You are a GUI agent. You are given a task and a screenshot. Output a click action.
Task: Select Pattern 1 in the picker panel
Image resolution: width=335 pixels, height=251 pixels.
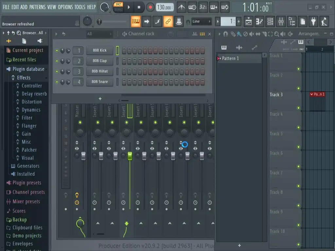[239, 59]
